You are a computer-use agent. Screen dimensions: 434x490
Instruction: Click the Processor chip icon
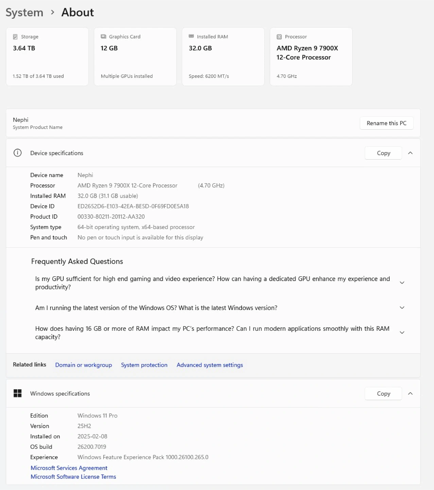pos(279,37)
